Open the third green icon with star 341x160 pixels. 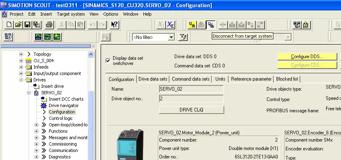coord(57,36)
